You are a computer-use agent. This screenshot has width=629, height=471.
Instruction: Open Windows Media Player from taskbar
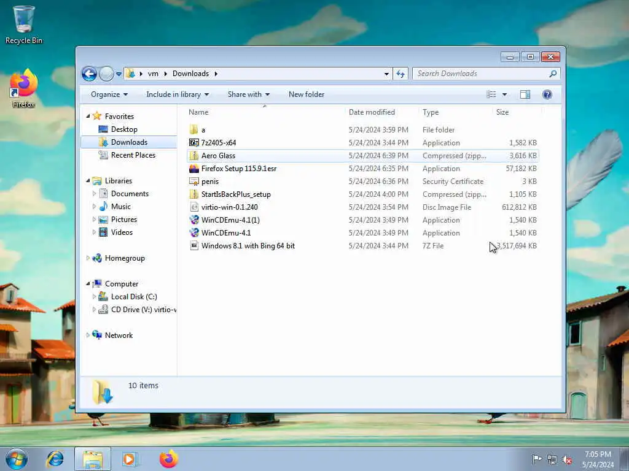coord(130,459)
